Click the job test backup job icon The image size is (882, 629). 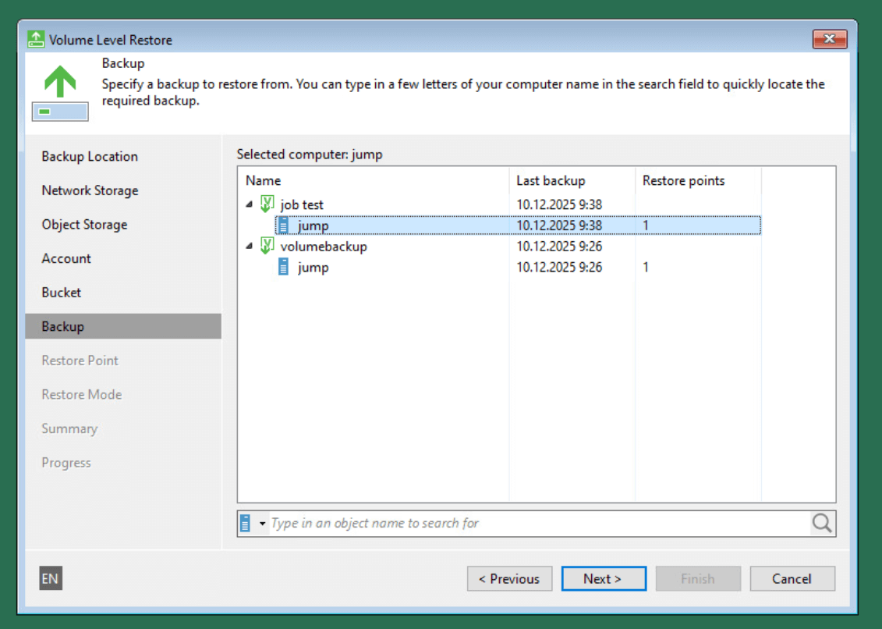pos(267,204)
